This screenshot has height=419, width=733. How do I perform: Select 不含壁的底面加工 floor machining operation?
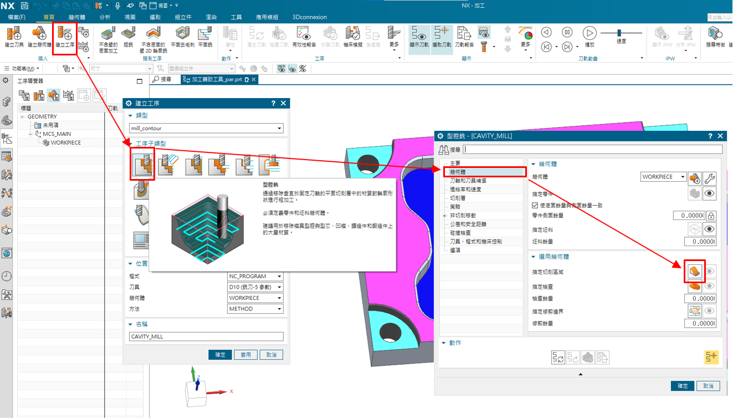(x=107, y=39)
